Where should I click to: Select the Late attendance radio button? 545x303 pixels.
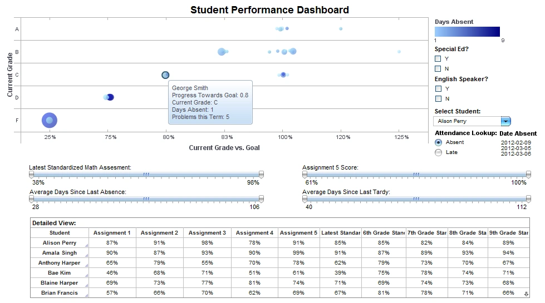click(x=439, y=152)
